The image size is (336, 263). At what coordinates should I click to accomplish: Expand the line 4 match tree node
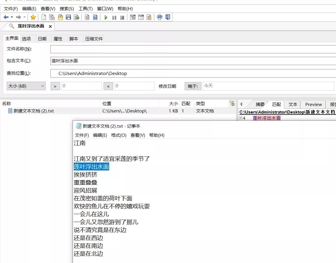pyautogui.click(x=241, y=118)
